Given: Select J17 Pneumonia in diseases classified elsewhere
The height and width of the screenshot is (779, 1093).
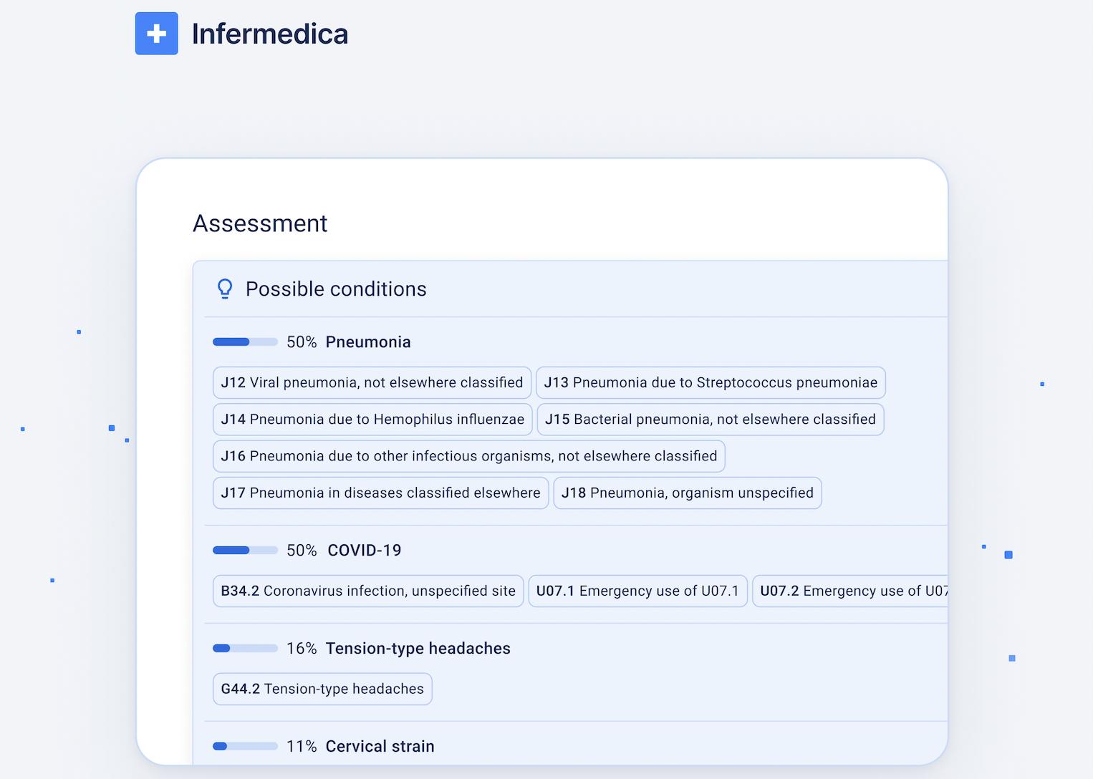Looking at the screenshot, I should (x=380, y=493).
